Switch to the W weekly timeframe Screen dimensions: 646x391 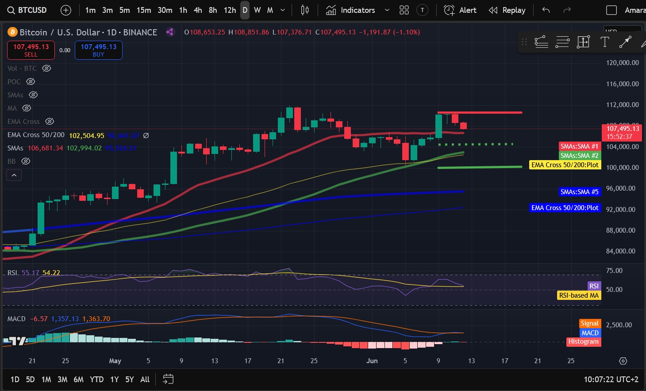(257, 10)
